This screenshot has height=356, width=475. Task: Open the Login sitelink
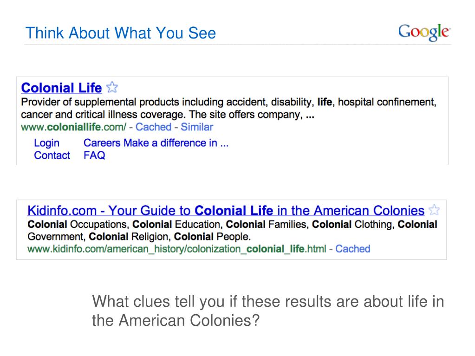click(x=46, y=143)
